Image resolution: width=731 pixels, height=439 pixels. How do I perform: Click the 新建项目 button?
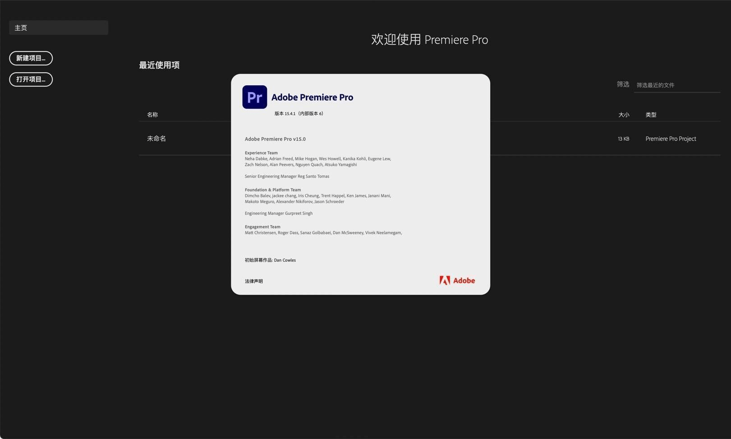point(30,58)
